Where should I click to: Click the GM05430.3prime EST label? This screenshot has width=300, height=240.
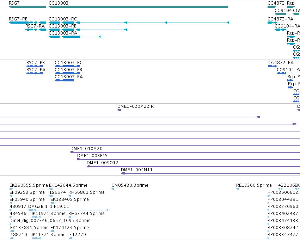click(130, 185)
